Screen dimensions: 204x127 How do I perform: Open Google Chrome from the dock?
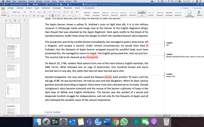click(x=115, y=122)
